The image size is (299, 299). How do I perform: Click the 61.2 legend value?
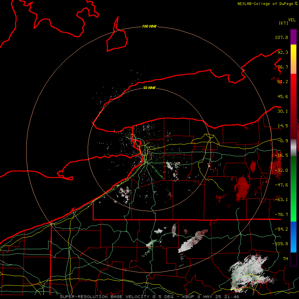tap(283, 82)
